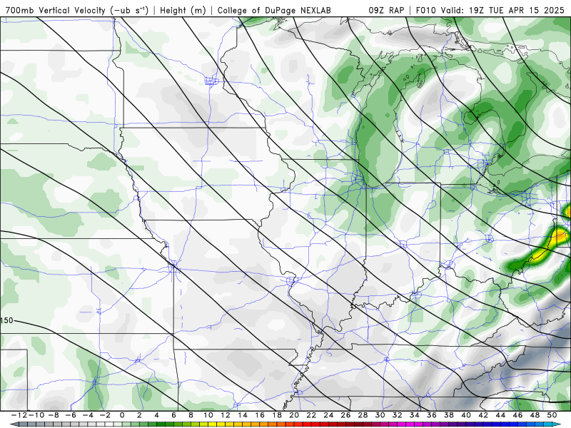Image resolution: width=571 pixels, height=428 pixels.
Task: Click the '20' color scale label
Action: 294,415
